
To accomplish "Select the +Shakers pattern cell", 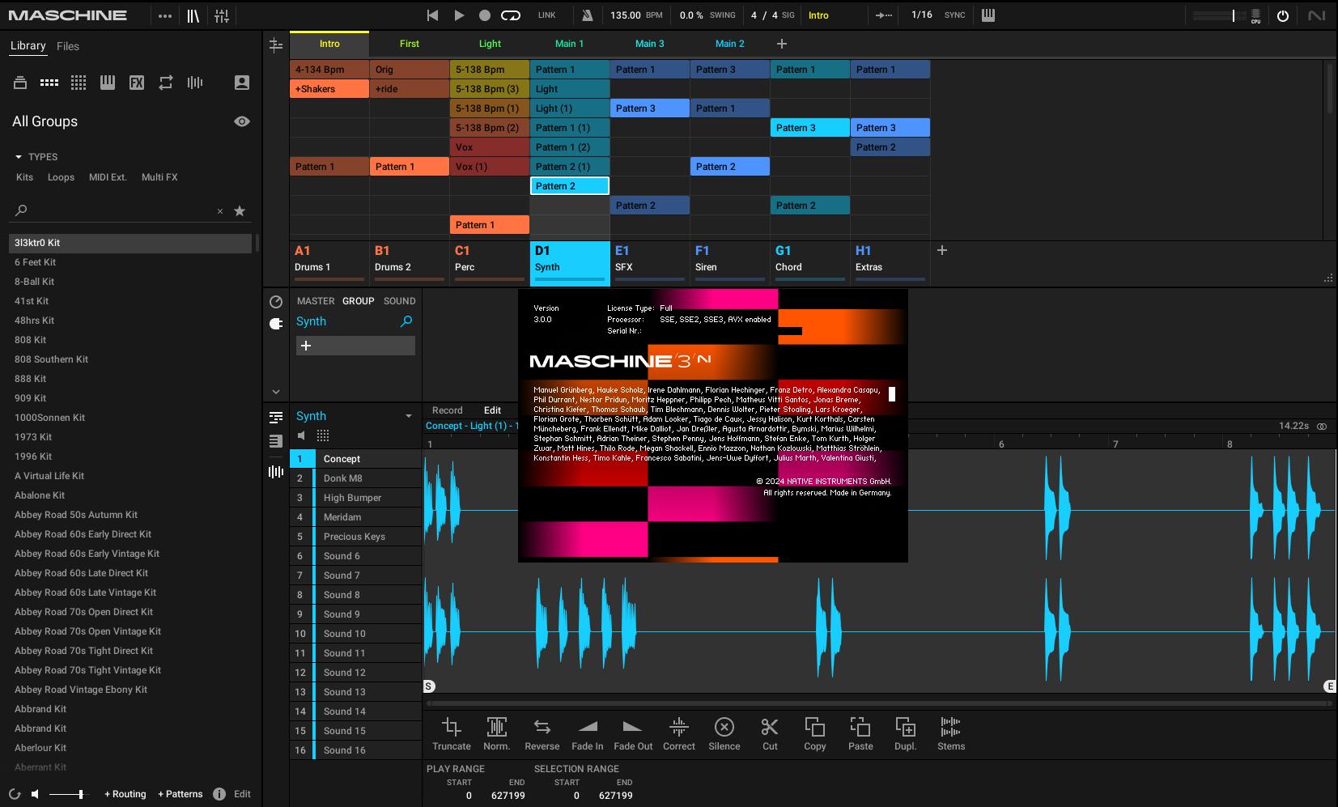I will coord(329,89).
